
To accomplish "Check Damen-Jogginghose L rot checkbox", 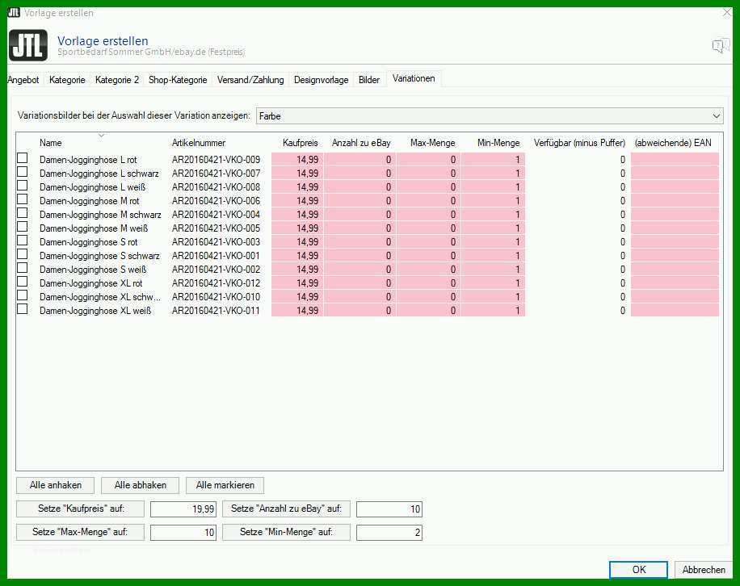I will (22, 158).
